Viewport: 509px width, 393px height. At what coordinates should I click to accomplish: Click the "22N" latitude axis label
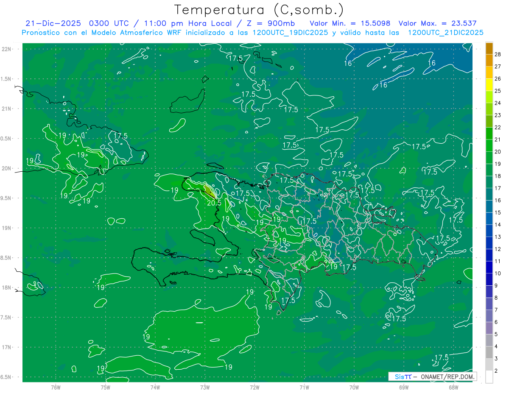click(6, 49)
